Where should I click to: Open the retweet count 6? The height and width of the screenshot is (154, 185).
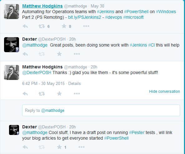(x=48, y=27)
